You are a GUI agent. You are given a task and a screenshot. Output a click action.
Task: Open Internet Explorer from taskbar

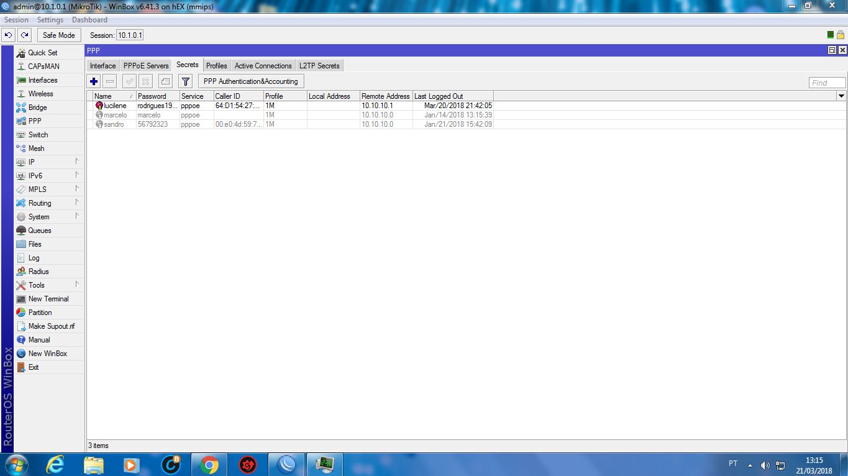point(55,465)
